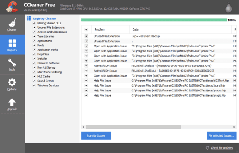This screenshot has height=153, width=239.
Task: Toggle the MUI Cache checkbox
Action: point(34,76)
